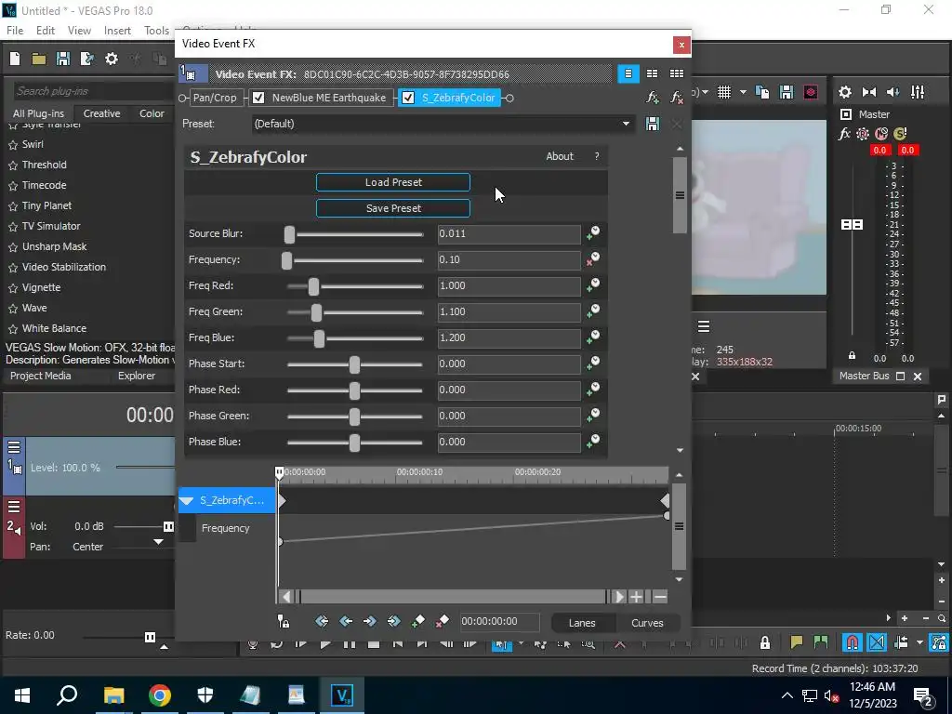Click the Save icon in main toolbar
This screenshot has height=714, width=952.
pos(62,59)
